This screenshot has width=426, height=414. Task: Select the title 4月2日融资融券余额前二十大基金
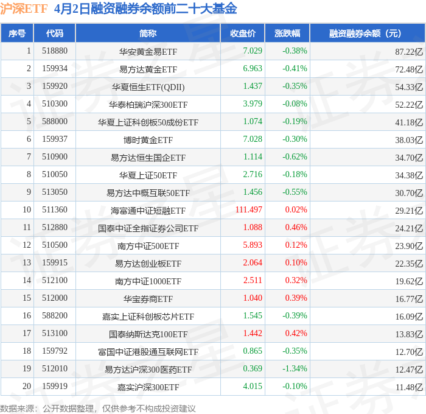(x=145, y=8)
